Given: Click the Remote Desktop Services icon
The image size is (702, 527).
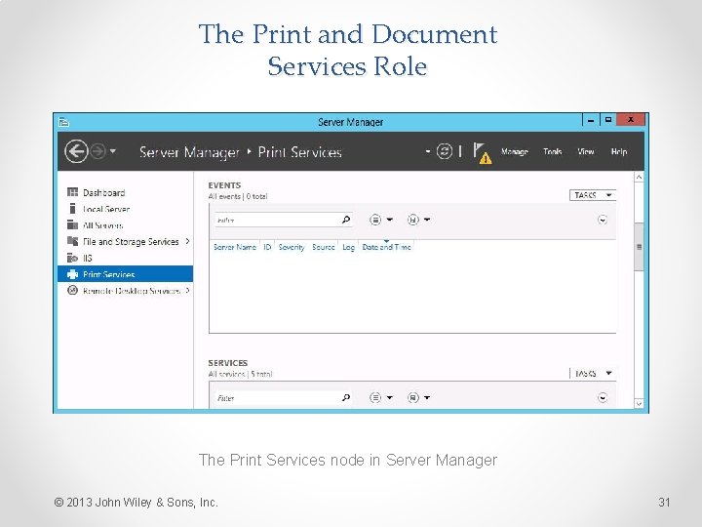Looking at the screenshot, I should (72, 290).
